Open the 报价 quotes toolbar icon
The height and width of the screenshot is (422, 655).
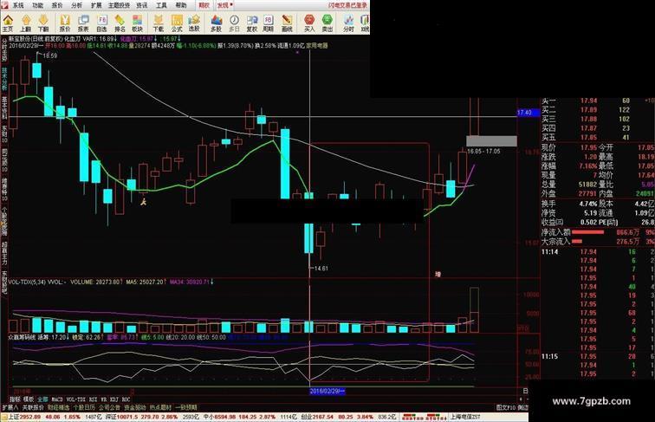(65, 23)
